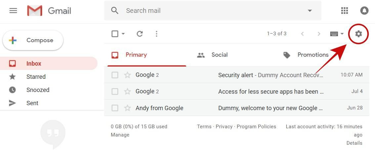This screenshot has height=150, width=375.
Task: Expand the select dropdown arrow beside checkbox
Action: tap(123, 34)
